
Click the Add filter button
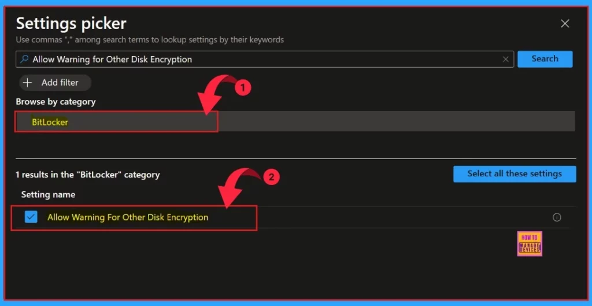[55, 82]
